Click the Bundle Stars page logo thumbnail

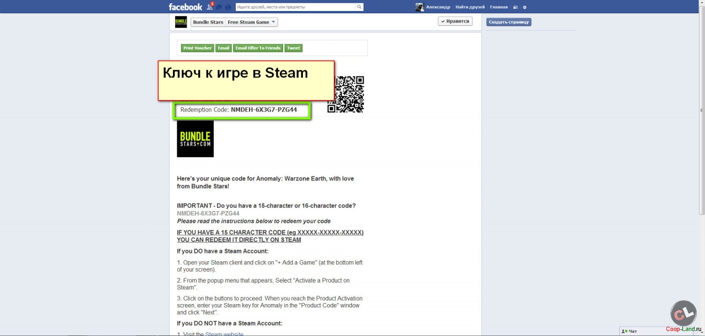click(181, 22)
